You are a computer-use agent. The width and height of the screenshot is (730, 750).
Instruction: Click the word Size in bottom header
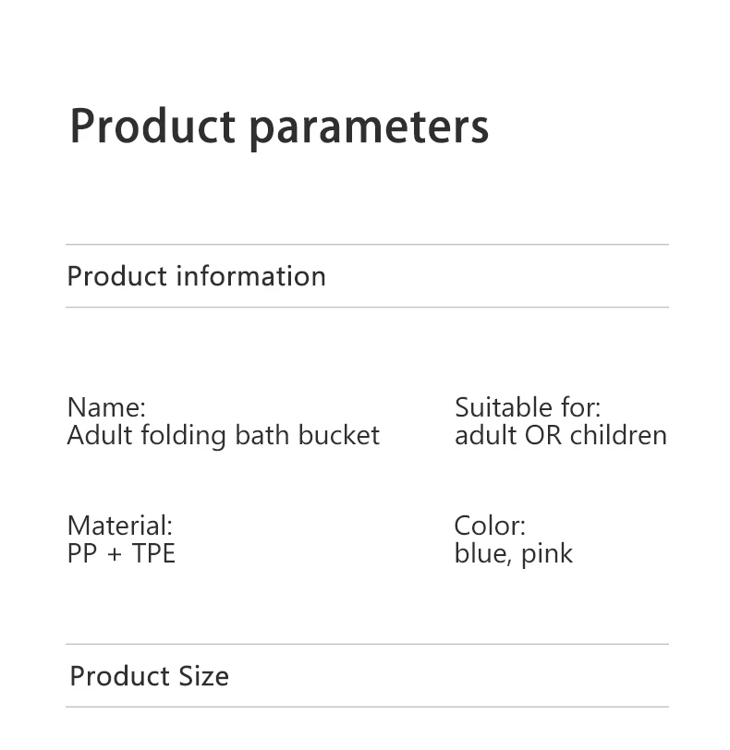coord(204,676)
